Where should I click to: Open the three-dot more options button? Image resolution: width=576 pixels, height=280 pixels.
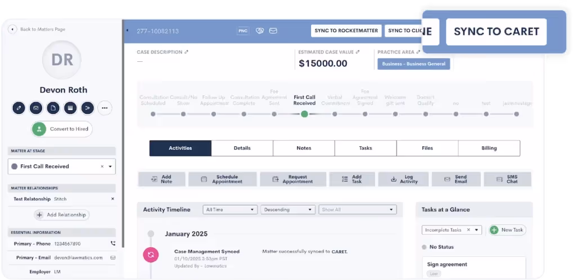[x=105, y=108]
